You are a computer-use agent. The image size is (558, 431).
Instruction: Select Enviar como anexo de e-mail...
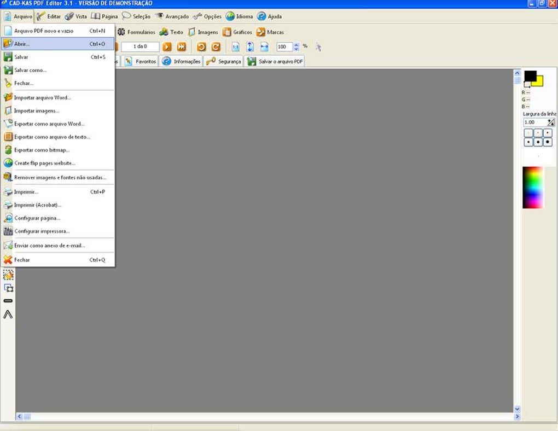tap(58, 246)
